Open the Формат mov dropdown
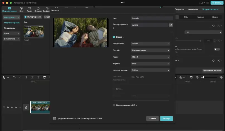The width and height of the screenshot is (225, 131). click(150, 64)
